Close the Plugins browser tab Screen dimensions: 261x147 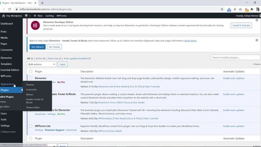[35, 3]
